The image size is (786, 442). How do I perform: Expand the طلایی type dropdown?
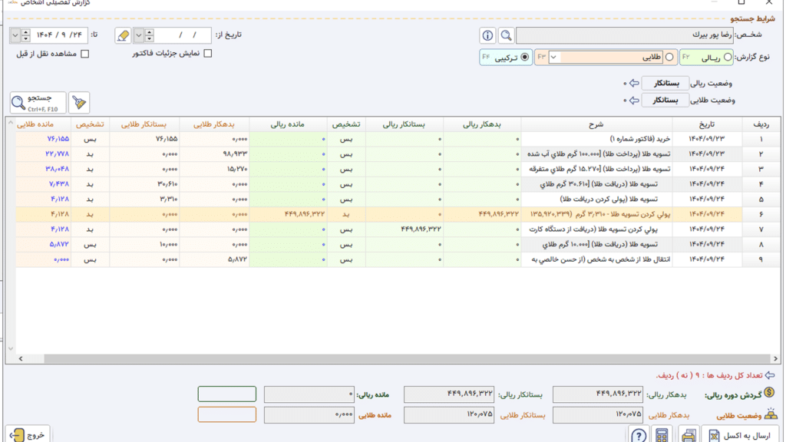click(x=553, y=57)
